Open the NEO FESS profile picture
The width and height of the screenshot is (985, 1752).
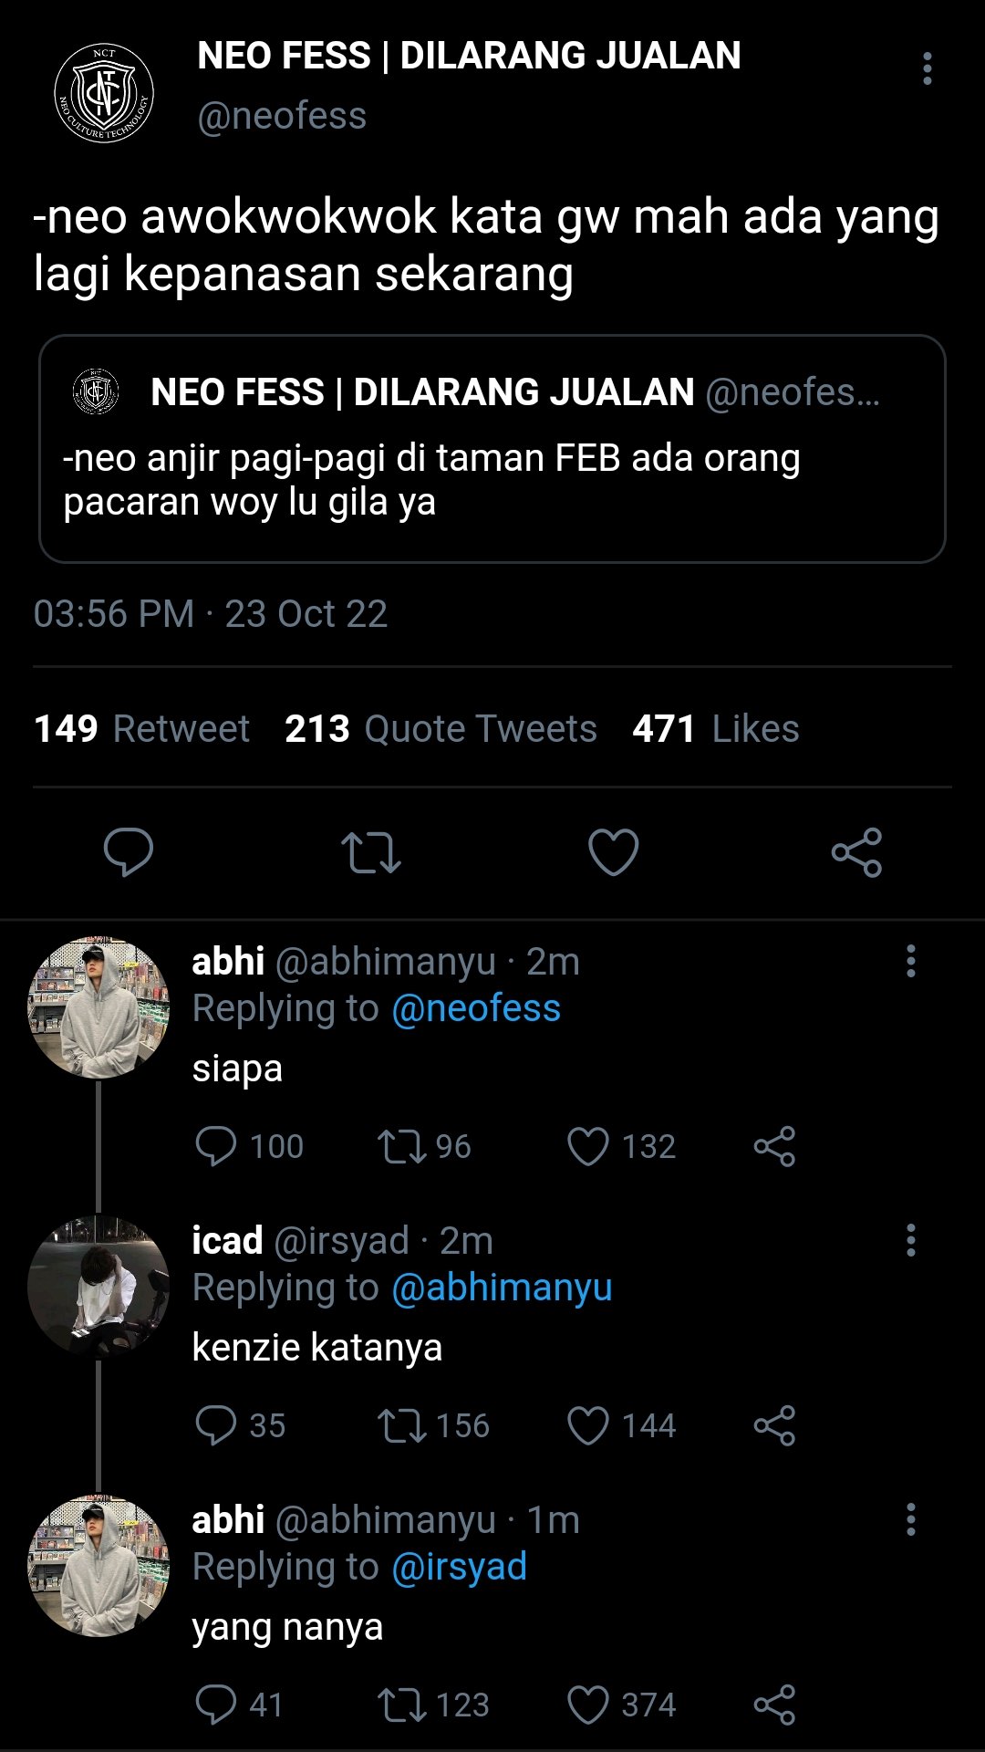pos(104,93)
